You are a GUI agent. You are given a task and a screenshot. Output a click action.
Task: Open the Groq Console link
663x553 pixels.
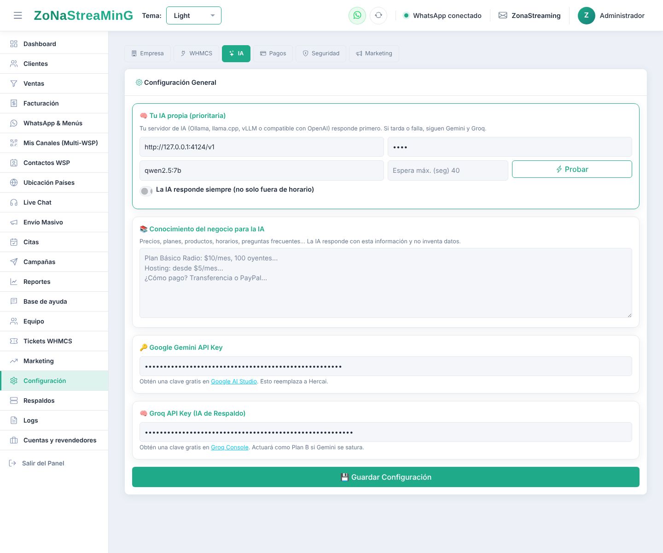click(230, 447)
